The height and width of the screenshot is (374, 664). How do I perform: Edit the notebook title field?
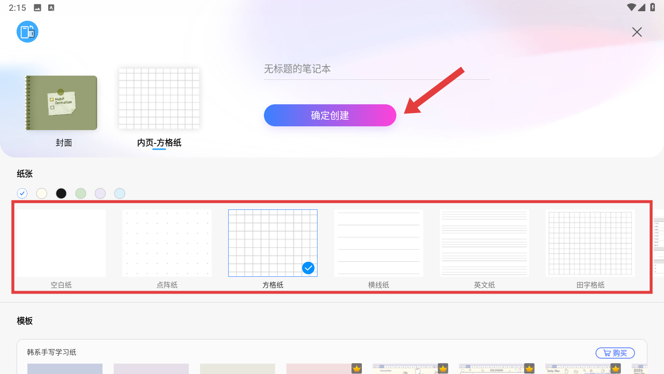(376, 69)
